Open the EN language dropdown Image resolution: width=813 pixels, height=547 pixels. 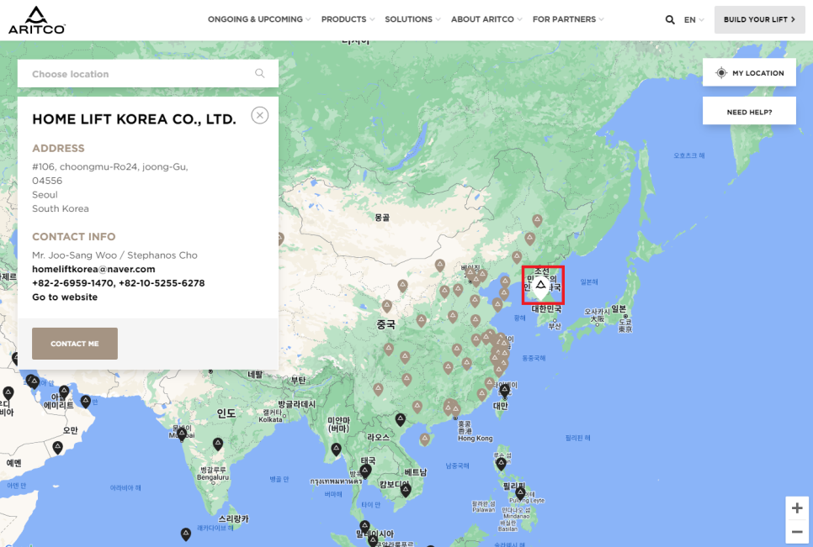coord(693,19)
